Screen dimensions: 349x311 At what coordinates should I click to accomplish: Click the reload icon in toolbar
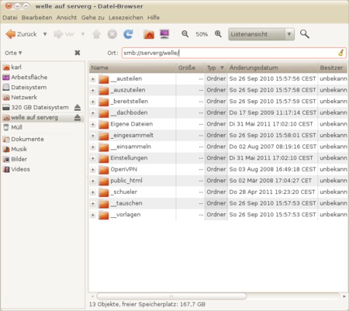(128, 34)
